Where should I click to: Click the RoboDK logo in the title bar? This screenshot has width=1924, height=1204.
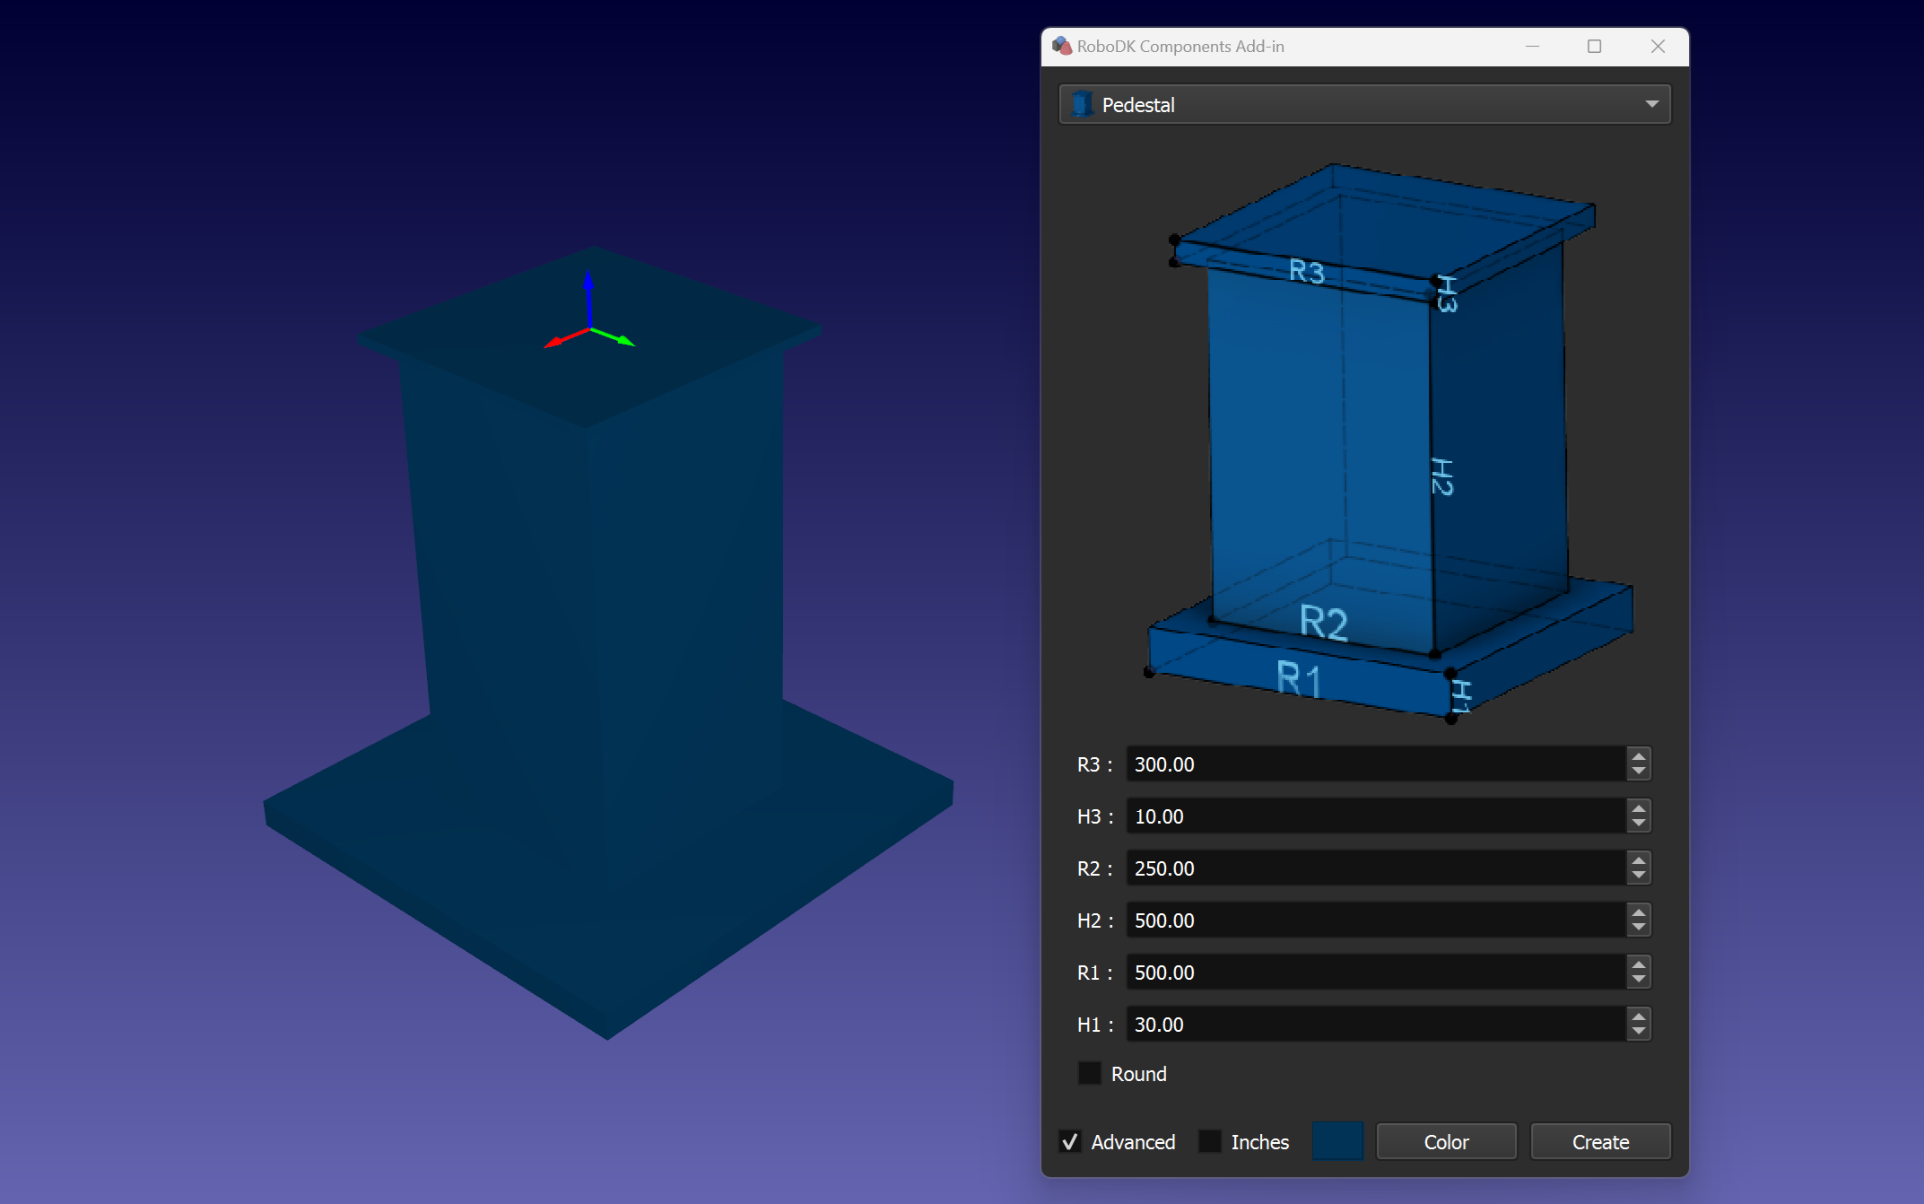[1063, 45]
